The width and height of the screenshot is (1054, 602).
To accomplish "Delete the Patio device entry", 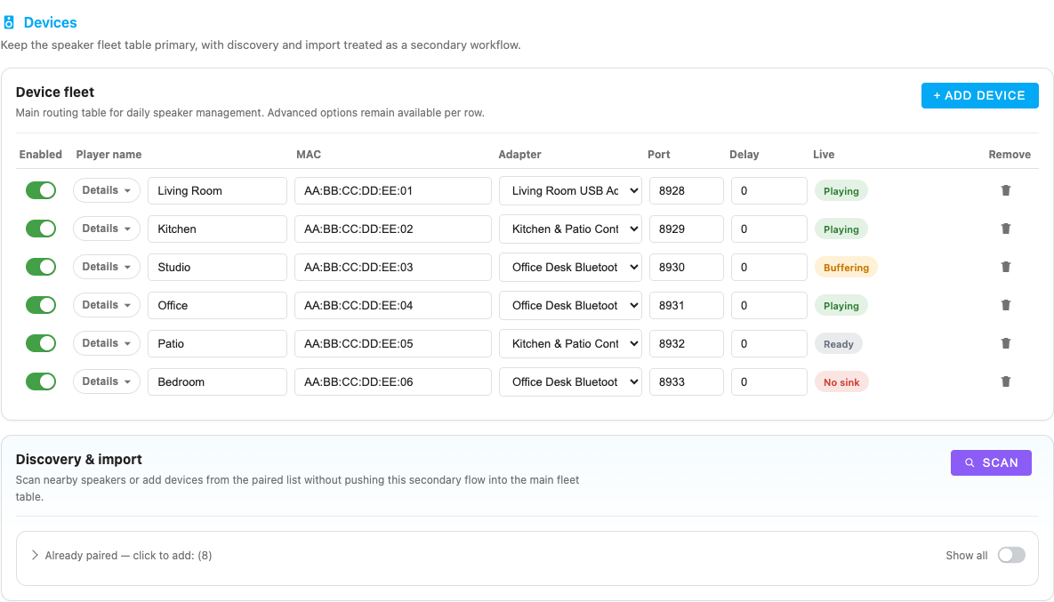I will click(1006, 343).
